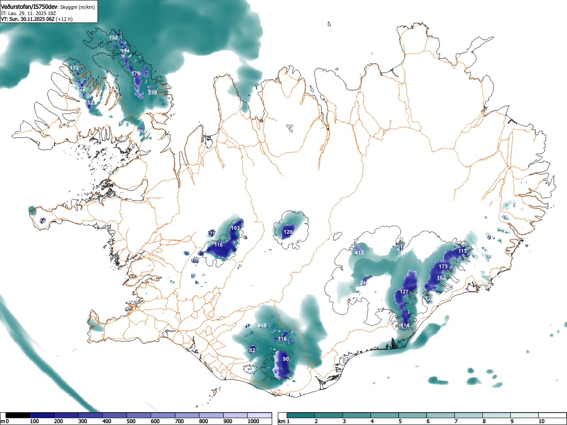
Task: Click the 'IT: Lau. 29. 11. 2025 18Z' line
Action: 28,13
